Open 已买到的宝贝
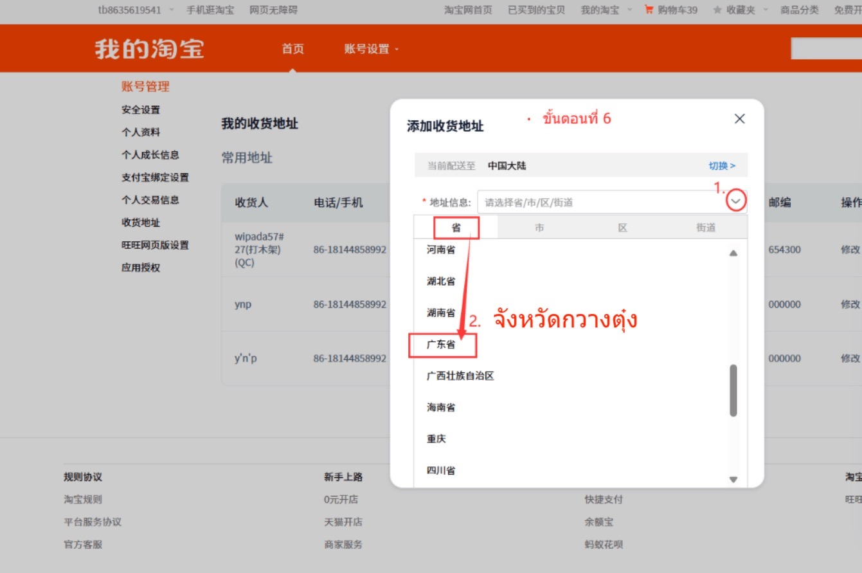The image size is (862, 573). click(537, 10)
